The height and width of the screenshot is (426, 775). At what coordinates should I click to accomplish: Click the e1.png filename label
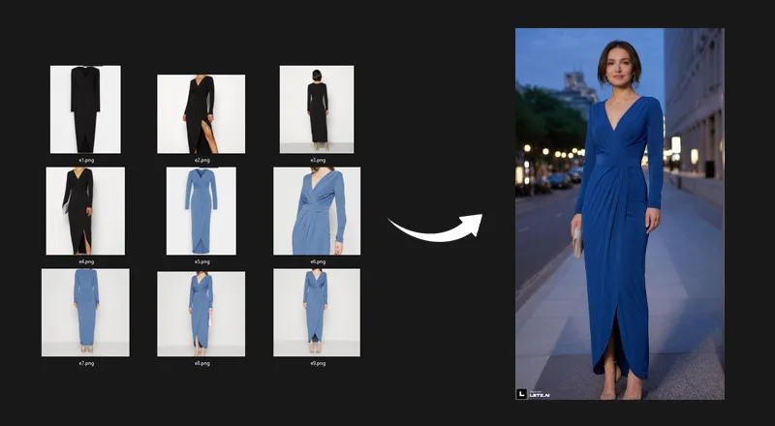(86, 160)
